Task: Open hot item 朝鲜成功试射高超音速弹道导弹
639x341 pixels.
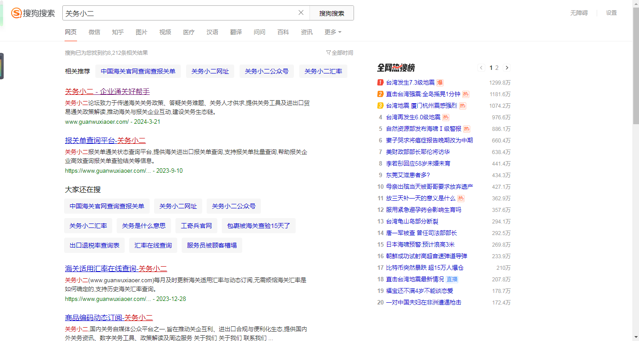Action: pos(427,256)
